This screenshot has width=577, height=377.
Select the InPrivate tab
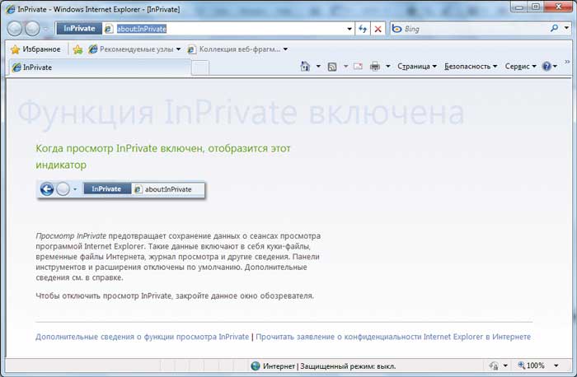[100, 67]
